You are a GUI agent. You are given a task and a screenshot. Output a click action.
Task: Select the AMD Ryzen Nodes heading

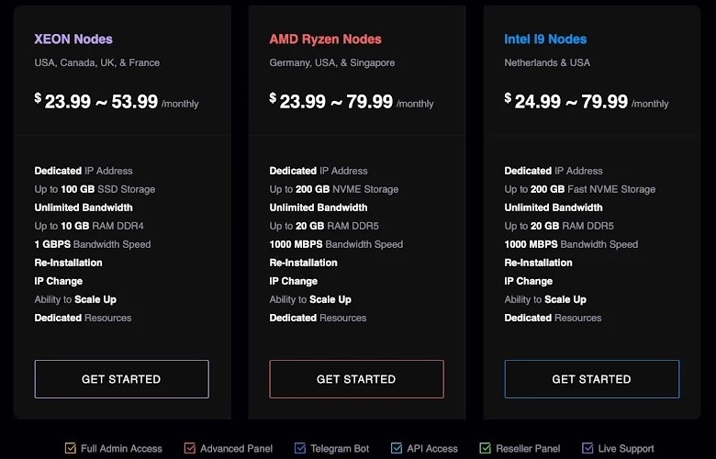point(325,39)
